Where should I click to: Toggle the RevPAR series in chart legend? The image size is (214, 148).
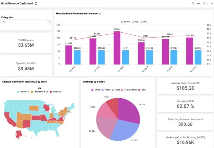[125, 22]
